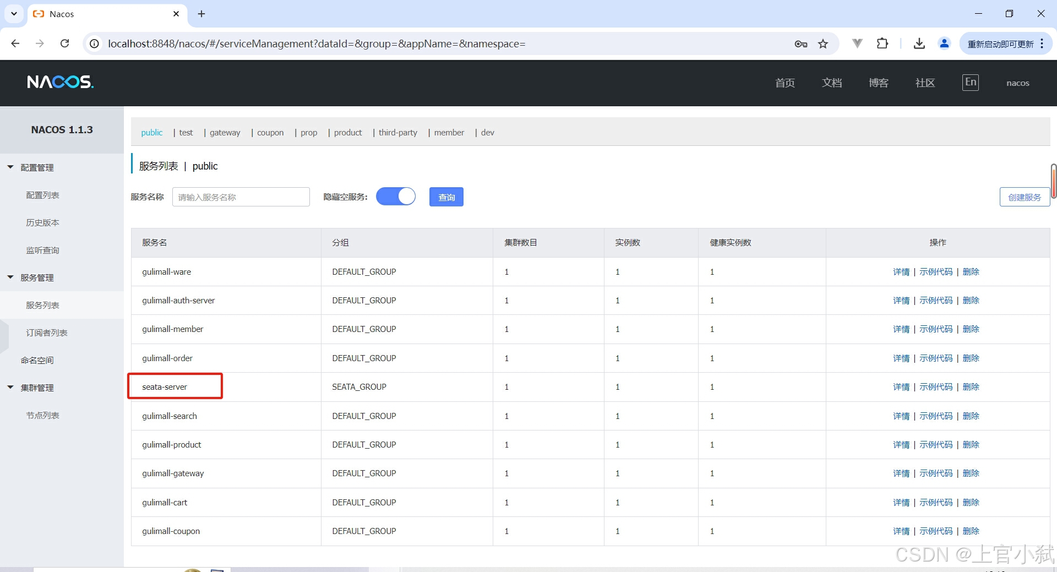Screen dimensions: 1057x572
Task: Go back with the browser back arrow
Action: 15,43
